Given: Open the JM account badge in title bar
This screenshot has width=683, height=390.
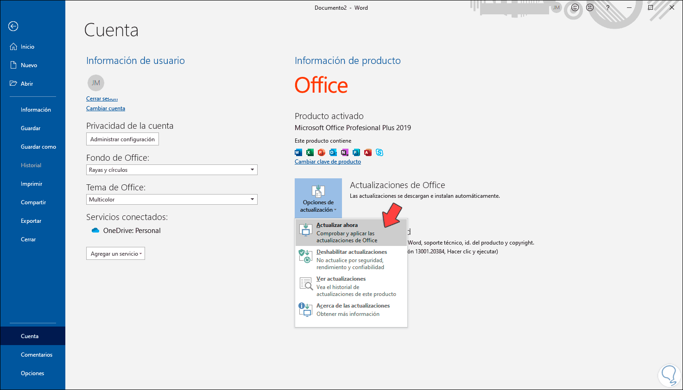Looking at the screenshot, I should [557, 7].
